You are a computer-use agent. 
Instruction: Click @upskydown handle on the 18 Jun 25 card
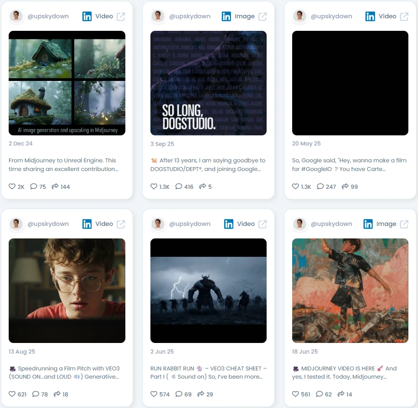coord(331,224)
